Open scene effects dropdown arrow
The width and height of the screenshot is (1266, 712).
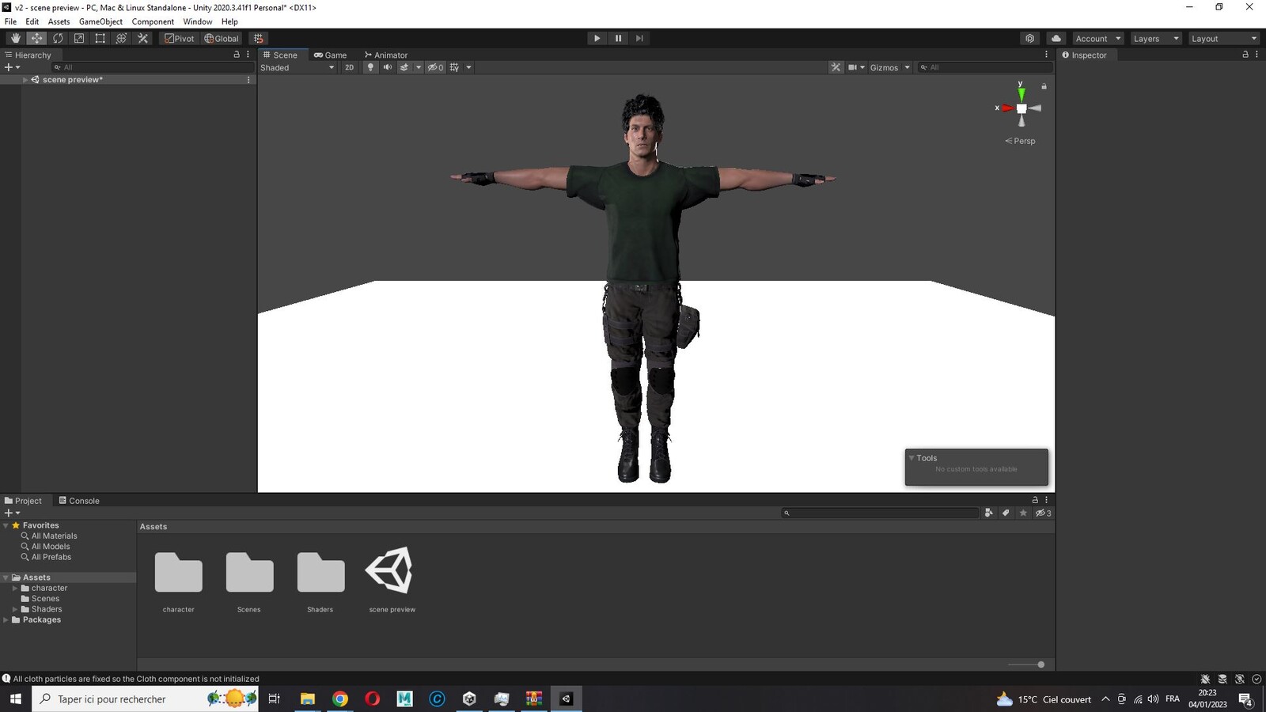click(419, 67)
